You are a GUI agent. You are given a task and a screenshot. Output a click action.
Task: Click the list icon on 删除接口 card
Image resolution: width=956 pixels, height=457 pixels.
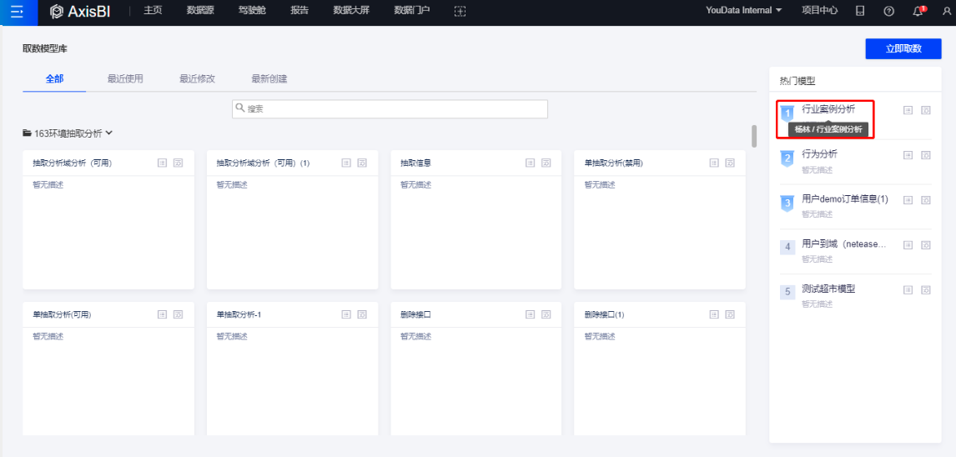tap(531, 314)
